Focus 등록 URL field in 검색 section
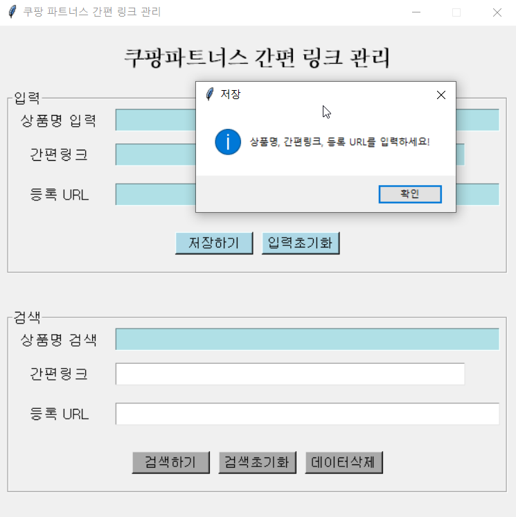This screenshot has width=516, height=517. click(307, 414)
